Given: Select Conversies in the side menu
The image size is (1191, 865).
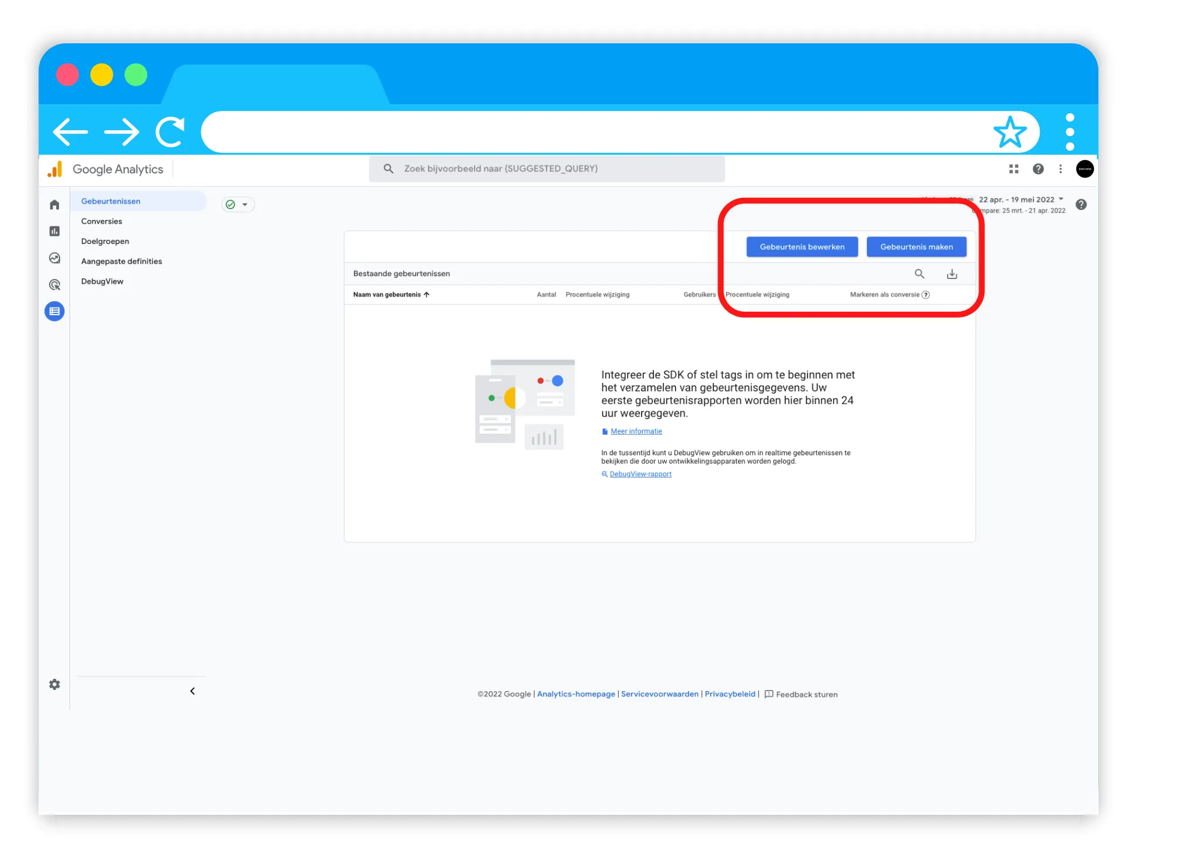Looking at the screenshot, I should (x=102, y=221).
